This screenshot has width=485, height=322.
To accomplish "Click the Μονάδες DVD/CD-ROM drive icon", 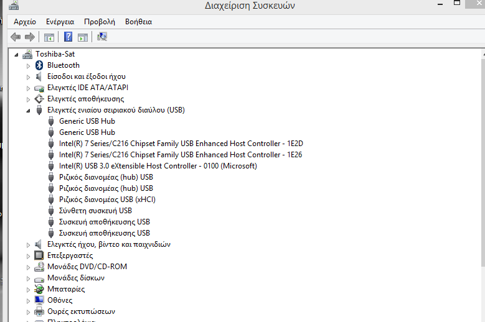I will tap(39, 267).
